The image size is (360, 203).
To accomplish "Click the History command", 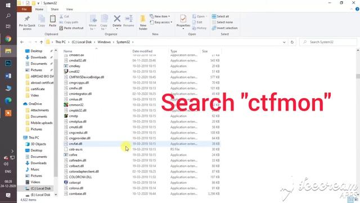I will pyautogui.click(x=199, y=28).
